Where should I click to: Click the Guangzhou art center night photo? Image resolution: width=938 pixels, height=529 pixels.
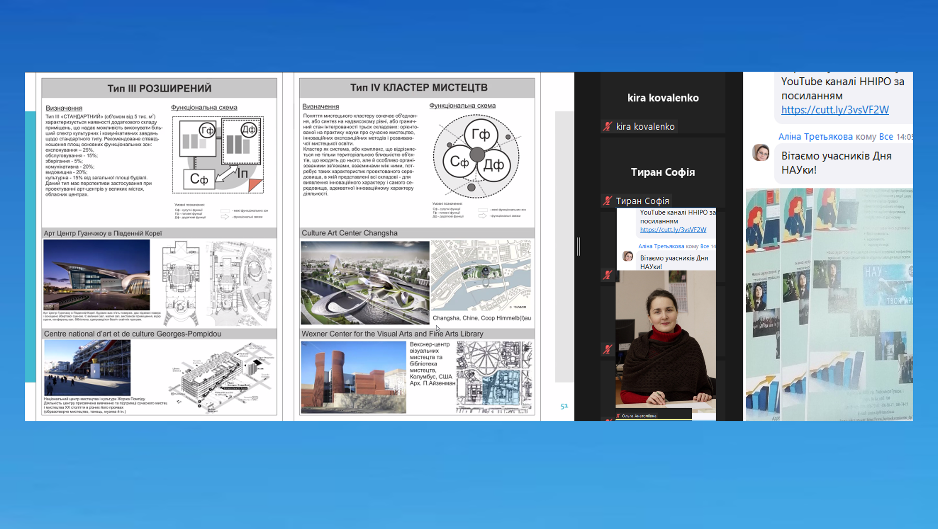click(97, 275)
